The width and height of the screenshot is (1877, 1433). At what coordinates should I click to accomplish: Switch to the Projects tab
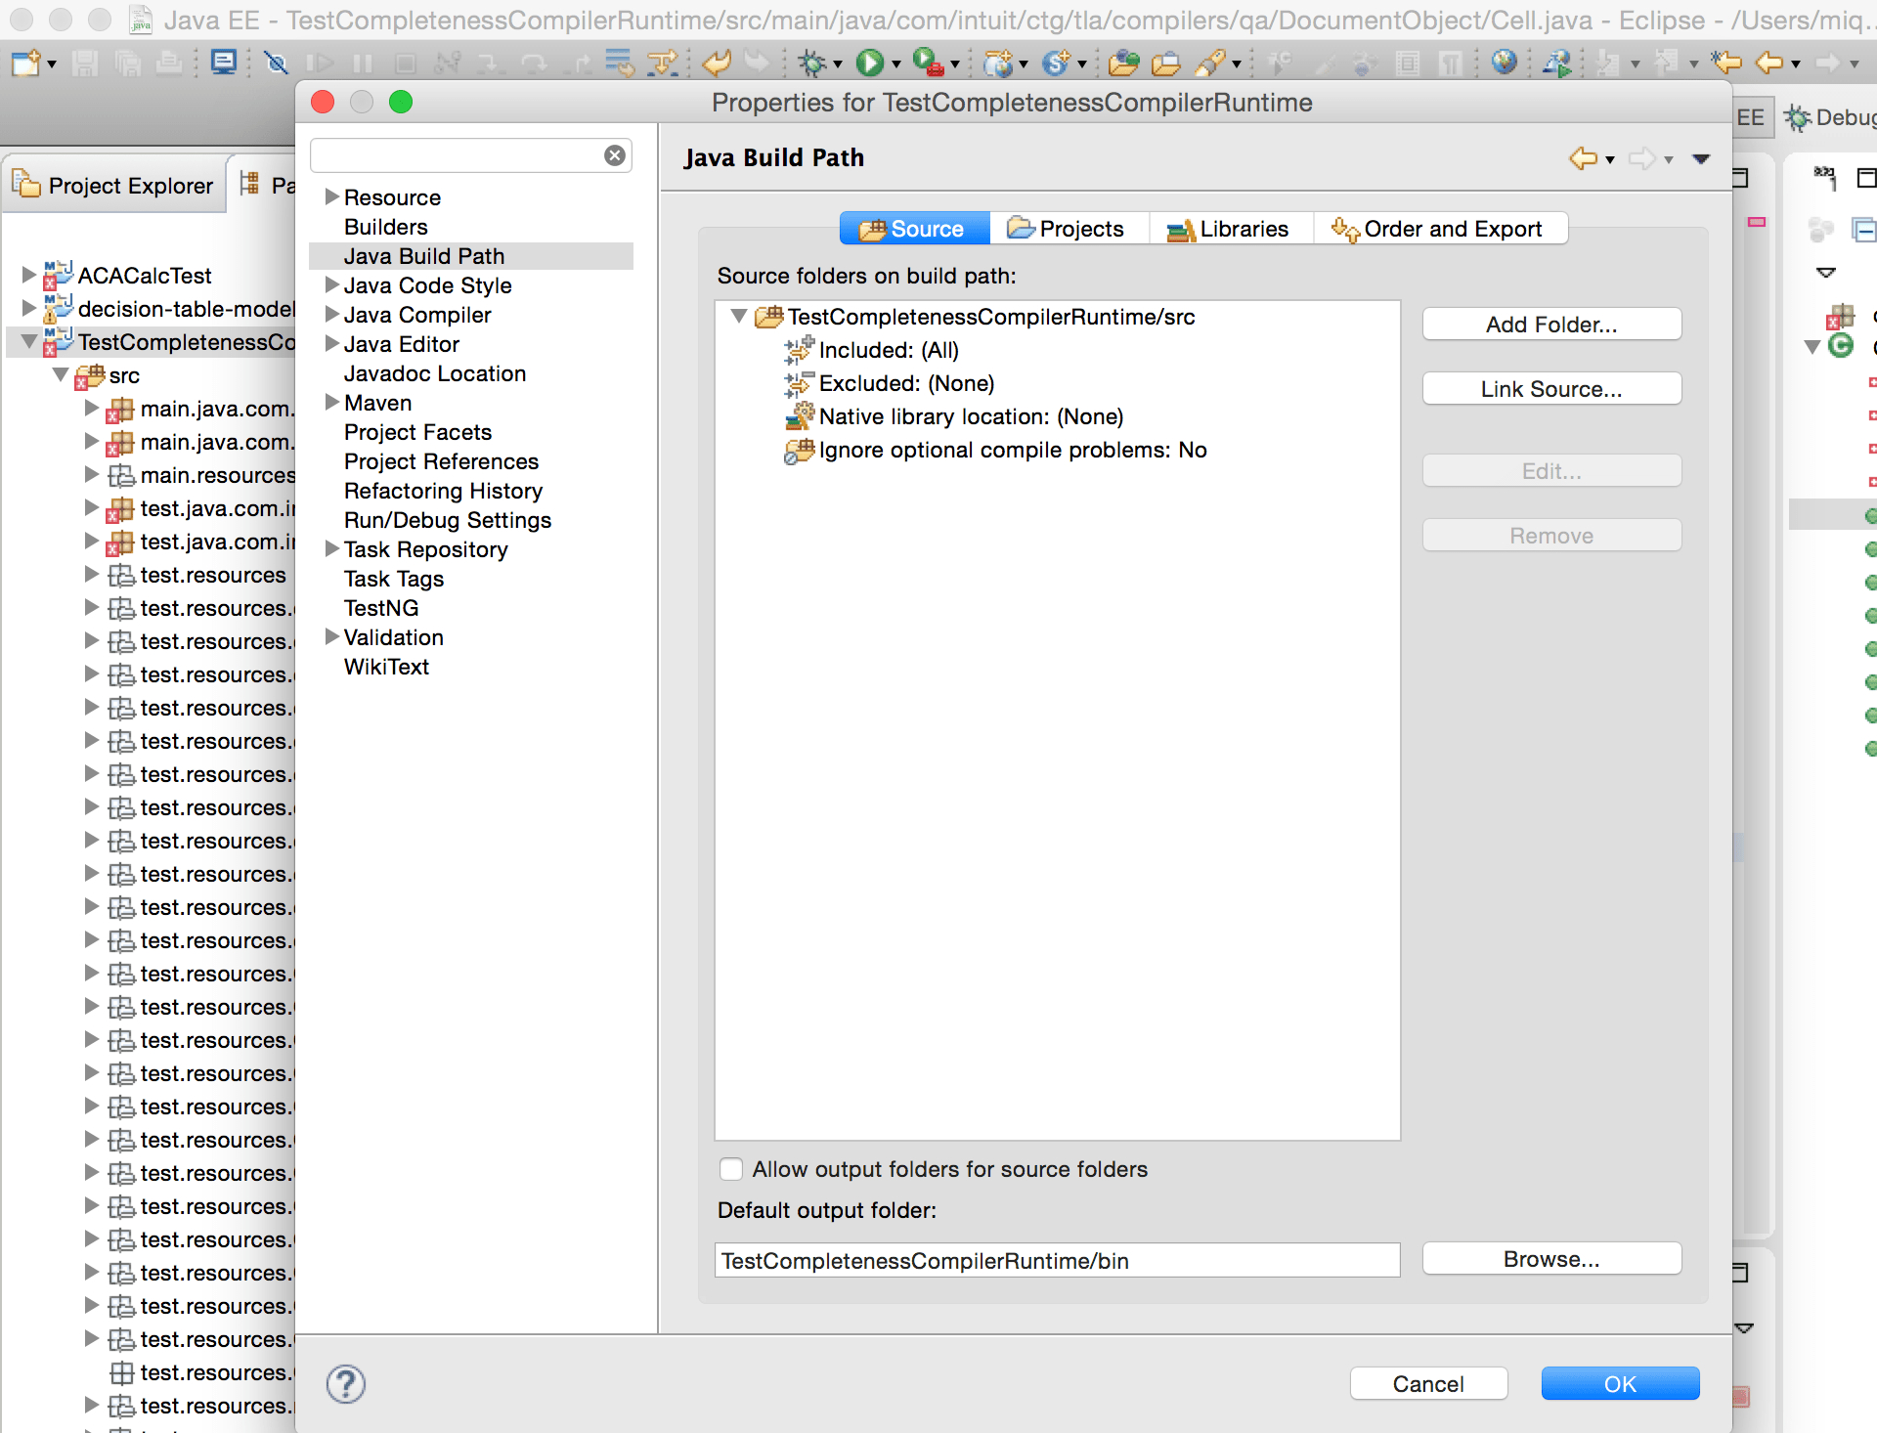tap(1069, 229)
